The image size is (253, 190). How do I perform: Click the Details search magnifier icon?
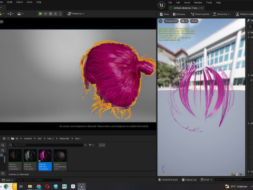pyautogui.click(x=250, y=27)
